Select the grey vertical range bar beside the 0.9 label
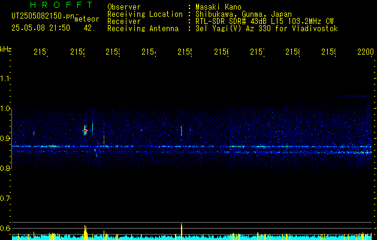The image size is (377, 240). (x=11, y=139)
